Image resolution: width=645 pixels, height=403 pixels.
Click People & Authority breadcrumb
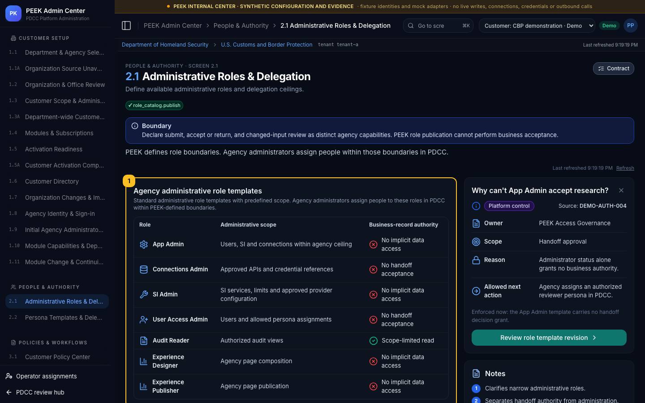(x=241, y=26)
